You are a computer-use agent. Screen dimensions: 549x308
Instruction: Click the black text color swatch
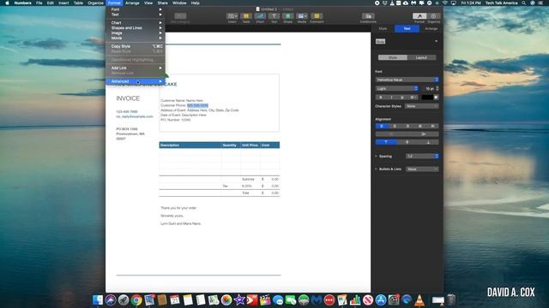pyautogui.click(x=427, y=98)
